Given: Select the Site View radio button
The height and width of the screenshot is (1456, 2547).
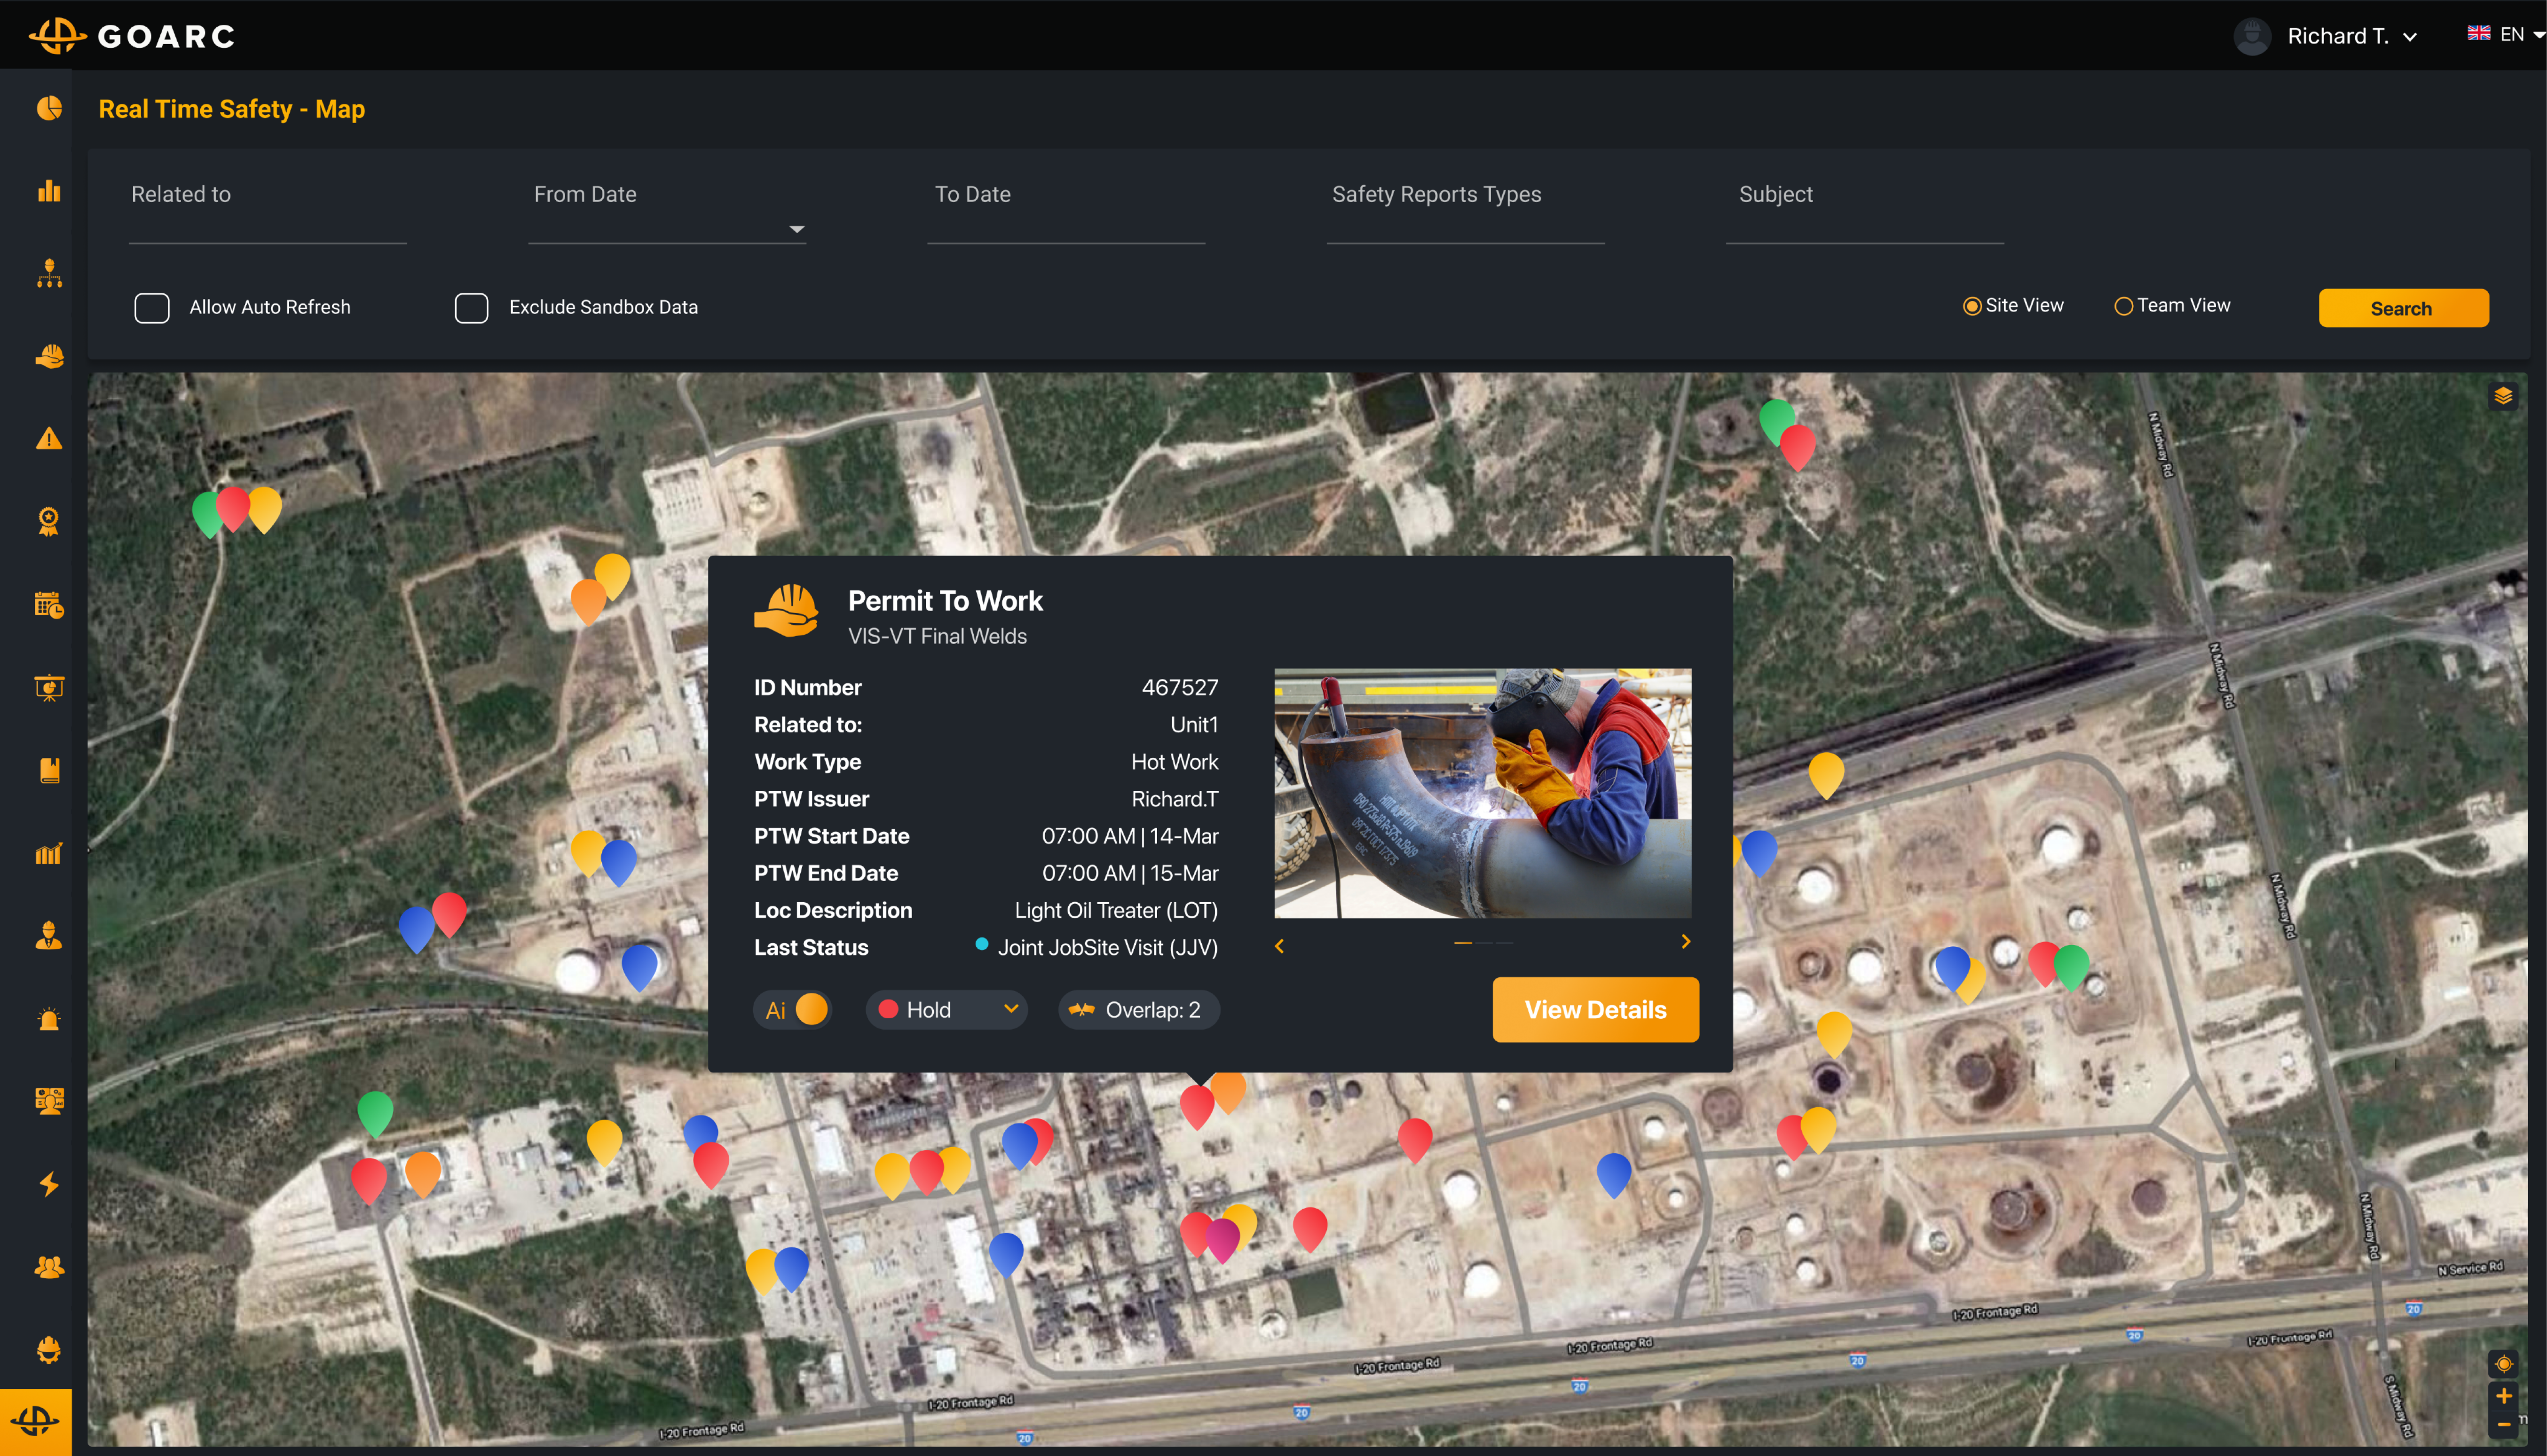Looking at the screenshot, I should [1972, 306].
